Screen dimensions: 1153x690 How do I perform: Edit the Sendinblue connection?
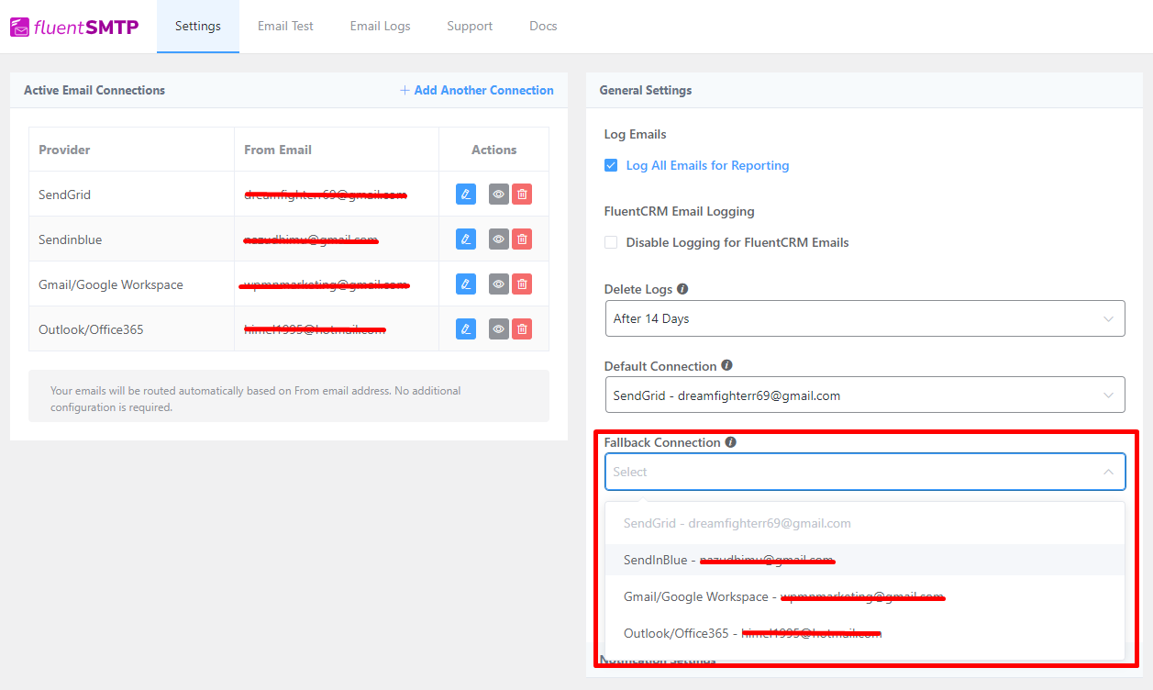466,239
